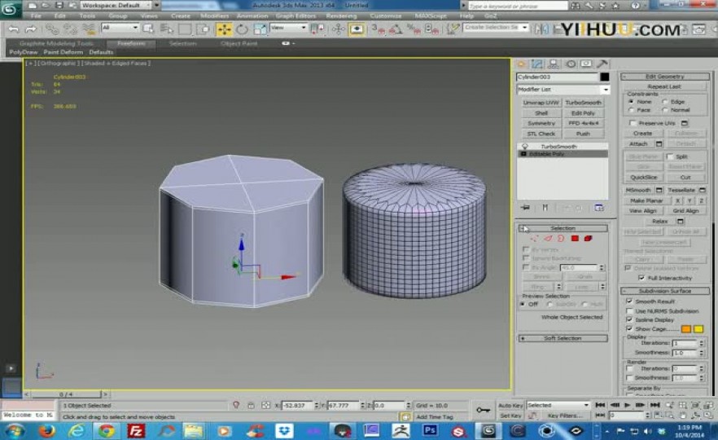Enable the Preserve UVs checkbox
This screenshot has height=440, width=718.
tap(633, 123)
